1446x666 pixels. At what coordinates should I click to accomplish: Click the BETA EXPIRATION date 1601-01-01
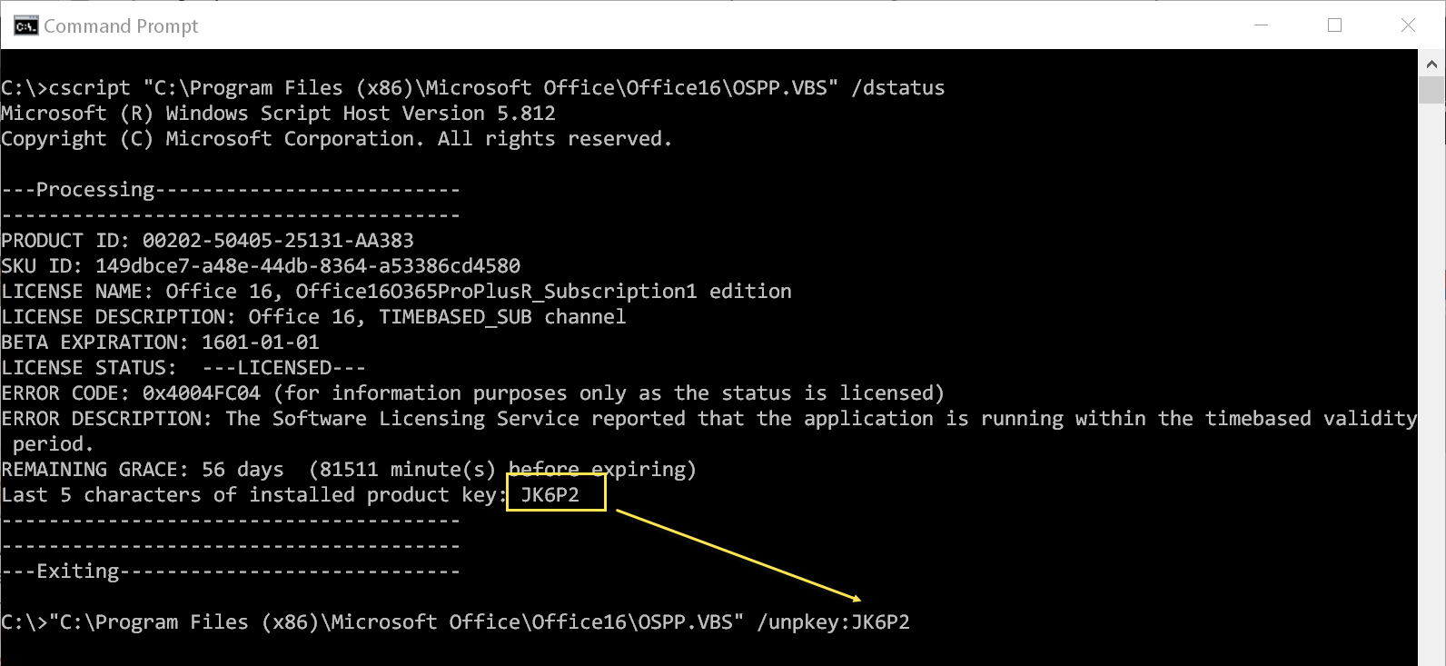[x=260, y=343]
